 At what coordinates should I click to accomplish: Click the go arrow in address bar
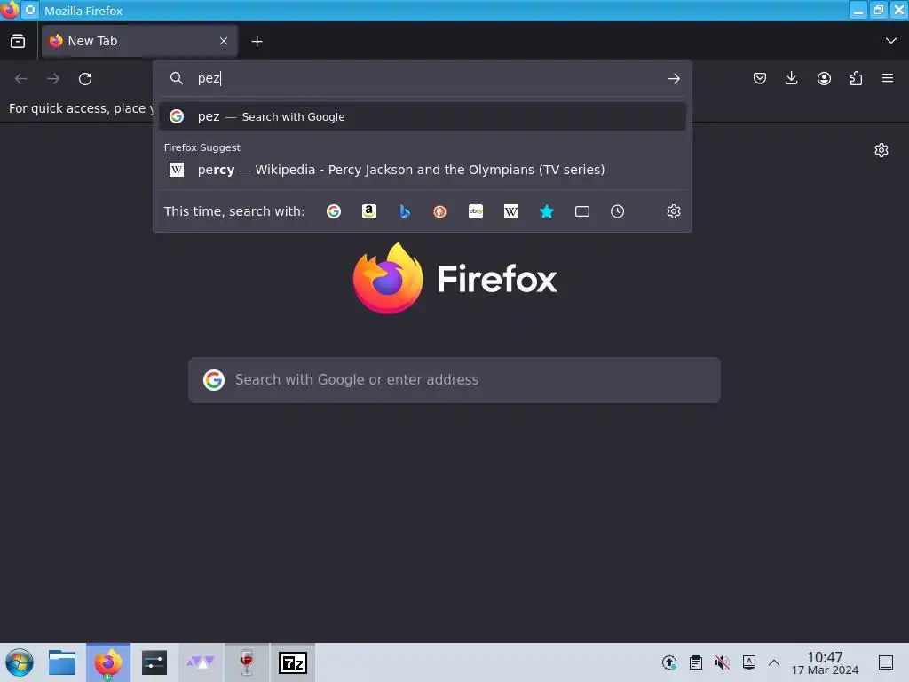tap(673, 78)
